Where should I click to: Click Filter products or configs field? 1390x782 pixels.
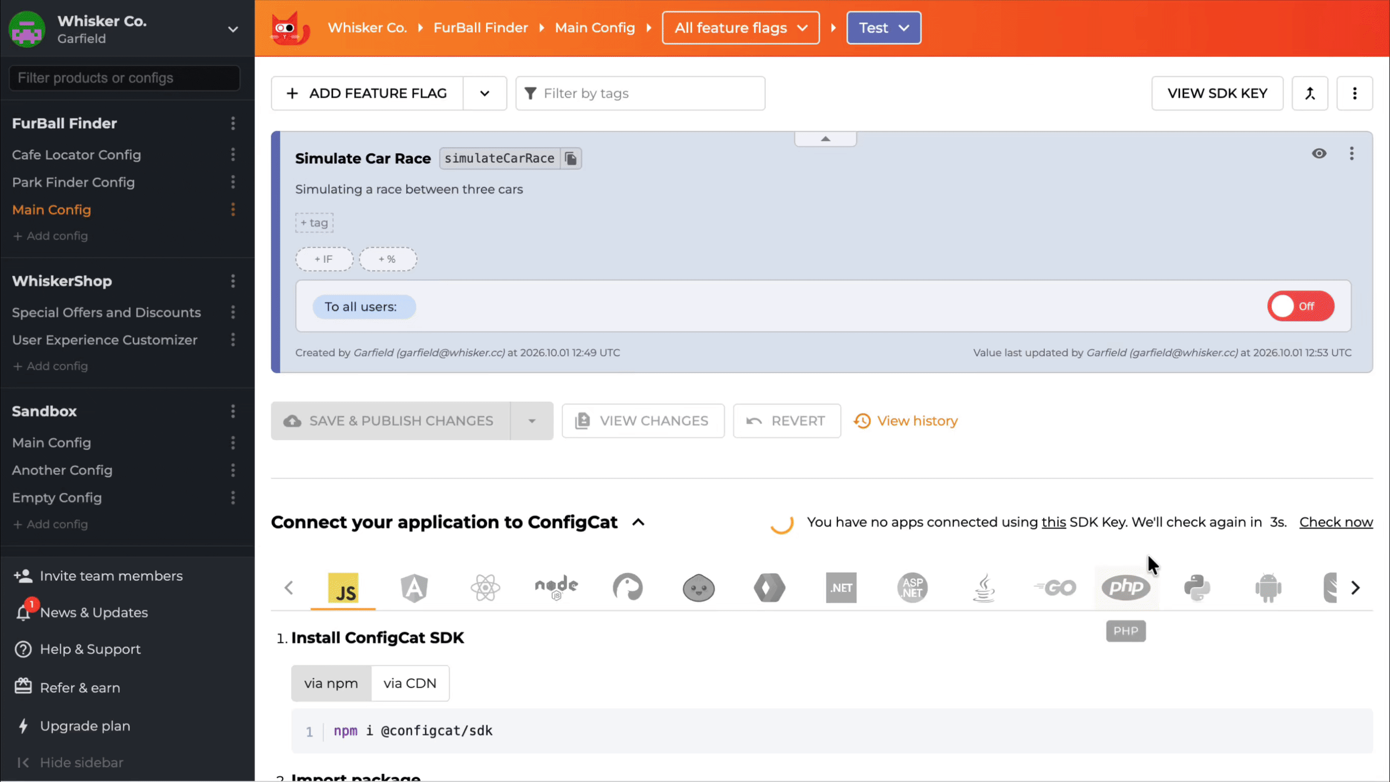click(x=125, y=78)
